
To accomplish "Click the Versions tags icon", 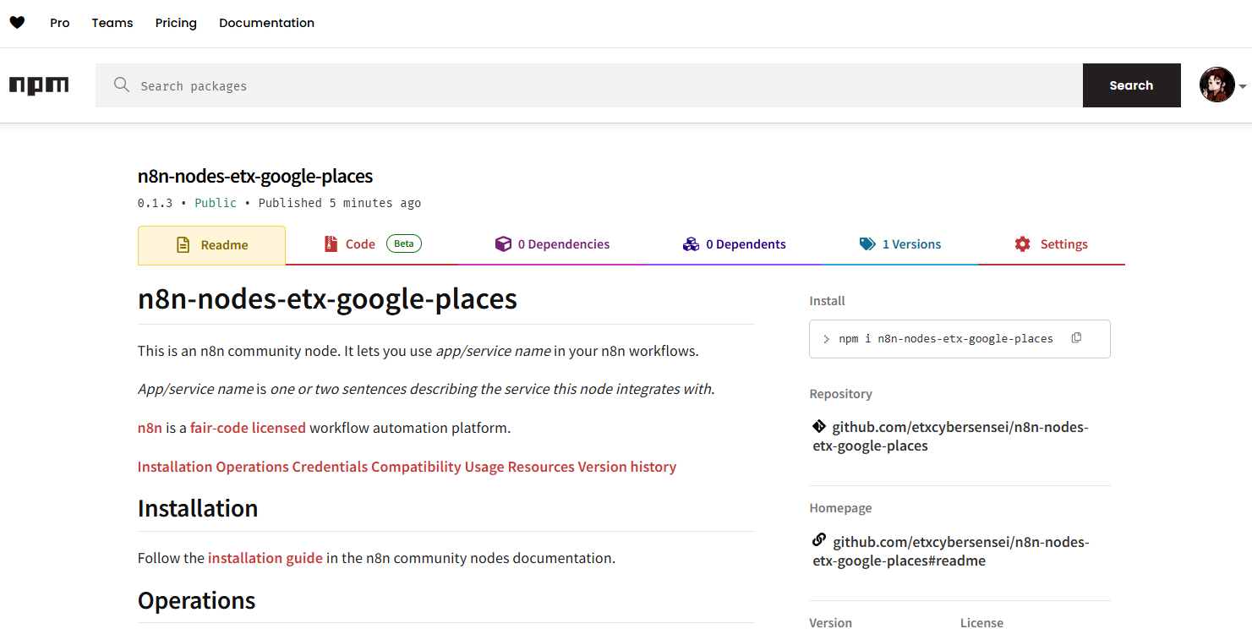I will 867,244.
